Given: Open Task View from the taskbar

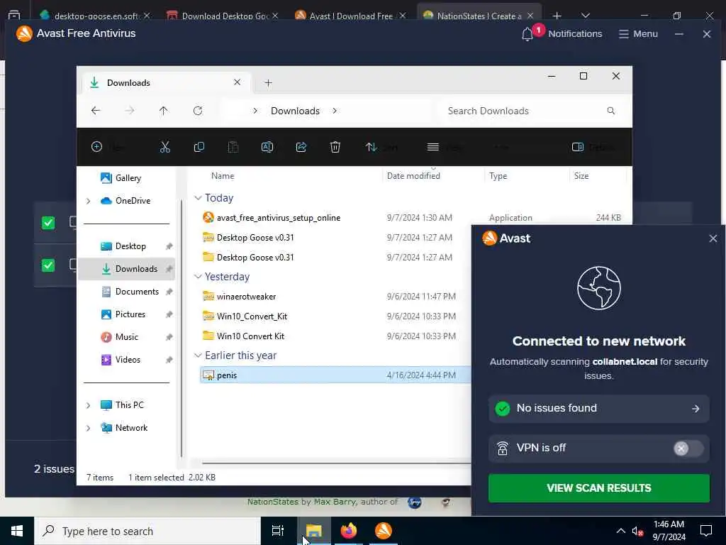Looking at the screenshot, I should pyautogui.click(x=277, y=531).
